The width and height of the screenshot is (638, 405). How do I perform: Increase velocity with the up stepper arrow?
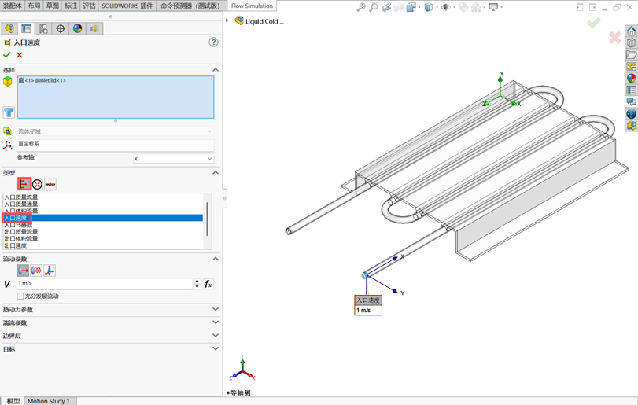197,281
